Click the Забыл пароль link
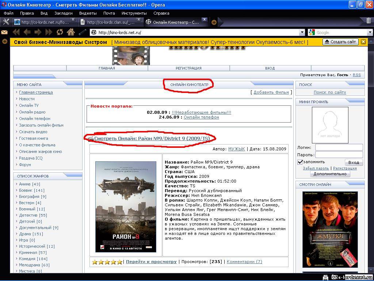The height and width of the screenshot is (281, 374). [316, 168]
